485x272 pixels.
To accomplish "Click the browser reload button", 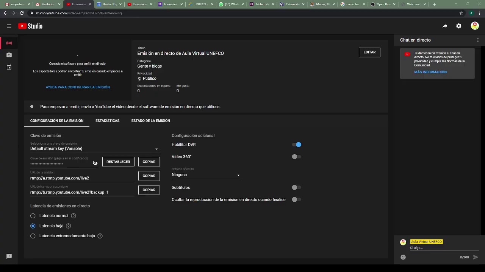I will [x=22, y=13].
